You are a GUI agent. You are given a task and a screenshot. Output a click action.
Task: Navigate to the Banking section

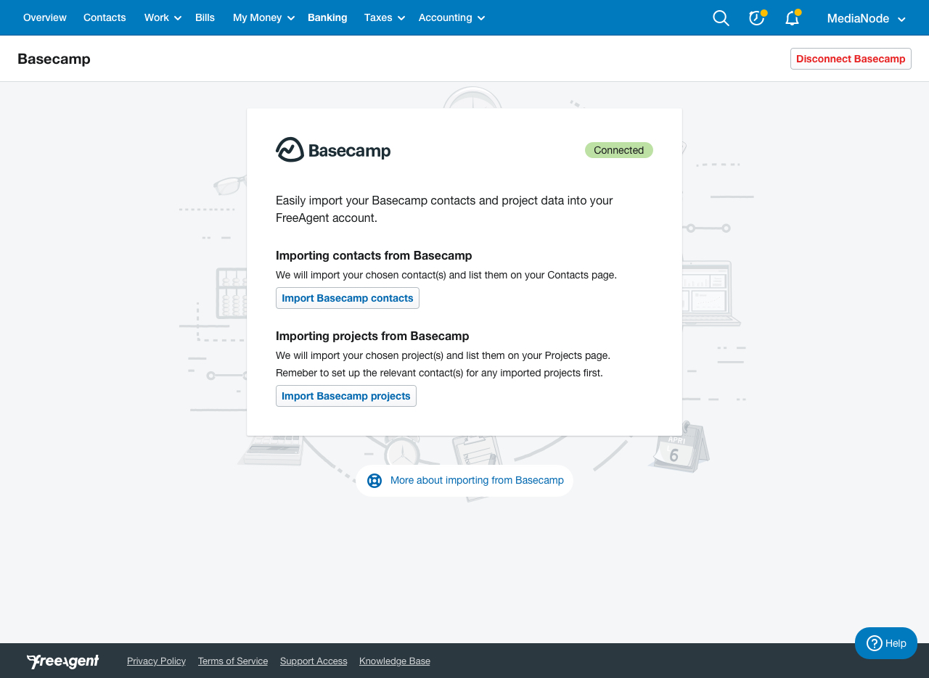327,17
